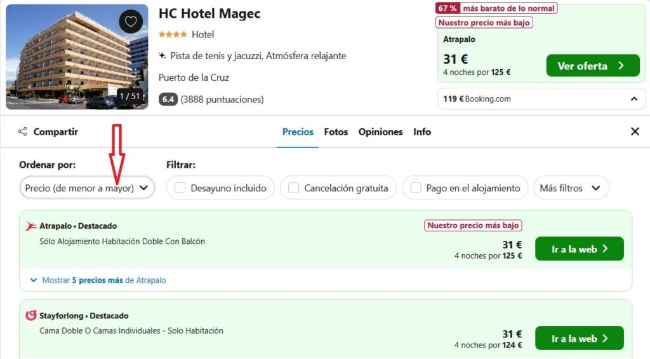
Task: Show 5 more prices from Atrapalo
Action: pos(98,280)
